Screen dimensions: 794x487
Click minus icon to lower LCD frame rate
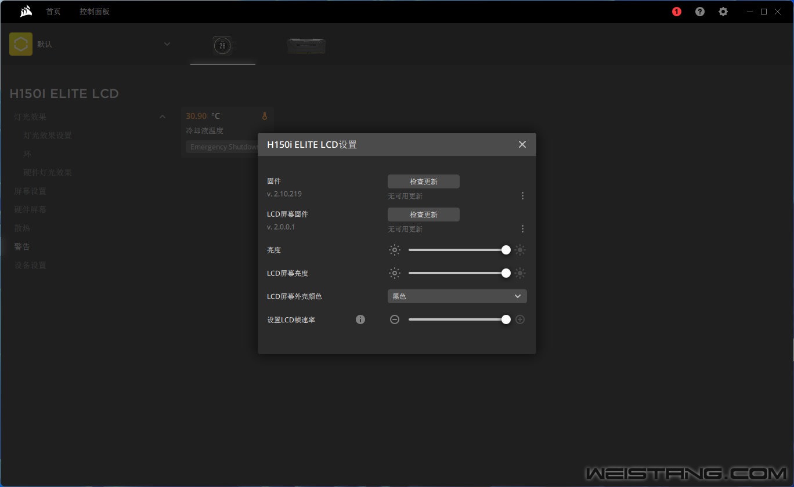(x=395, y=319)
